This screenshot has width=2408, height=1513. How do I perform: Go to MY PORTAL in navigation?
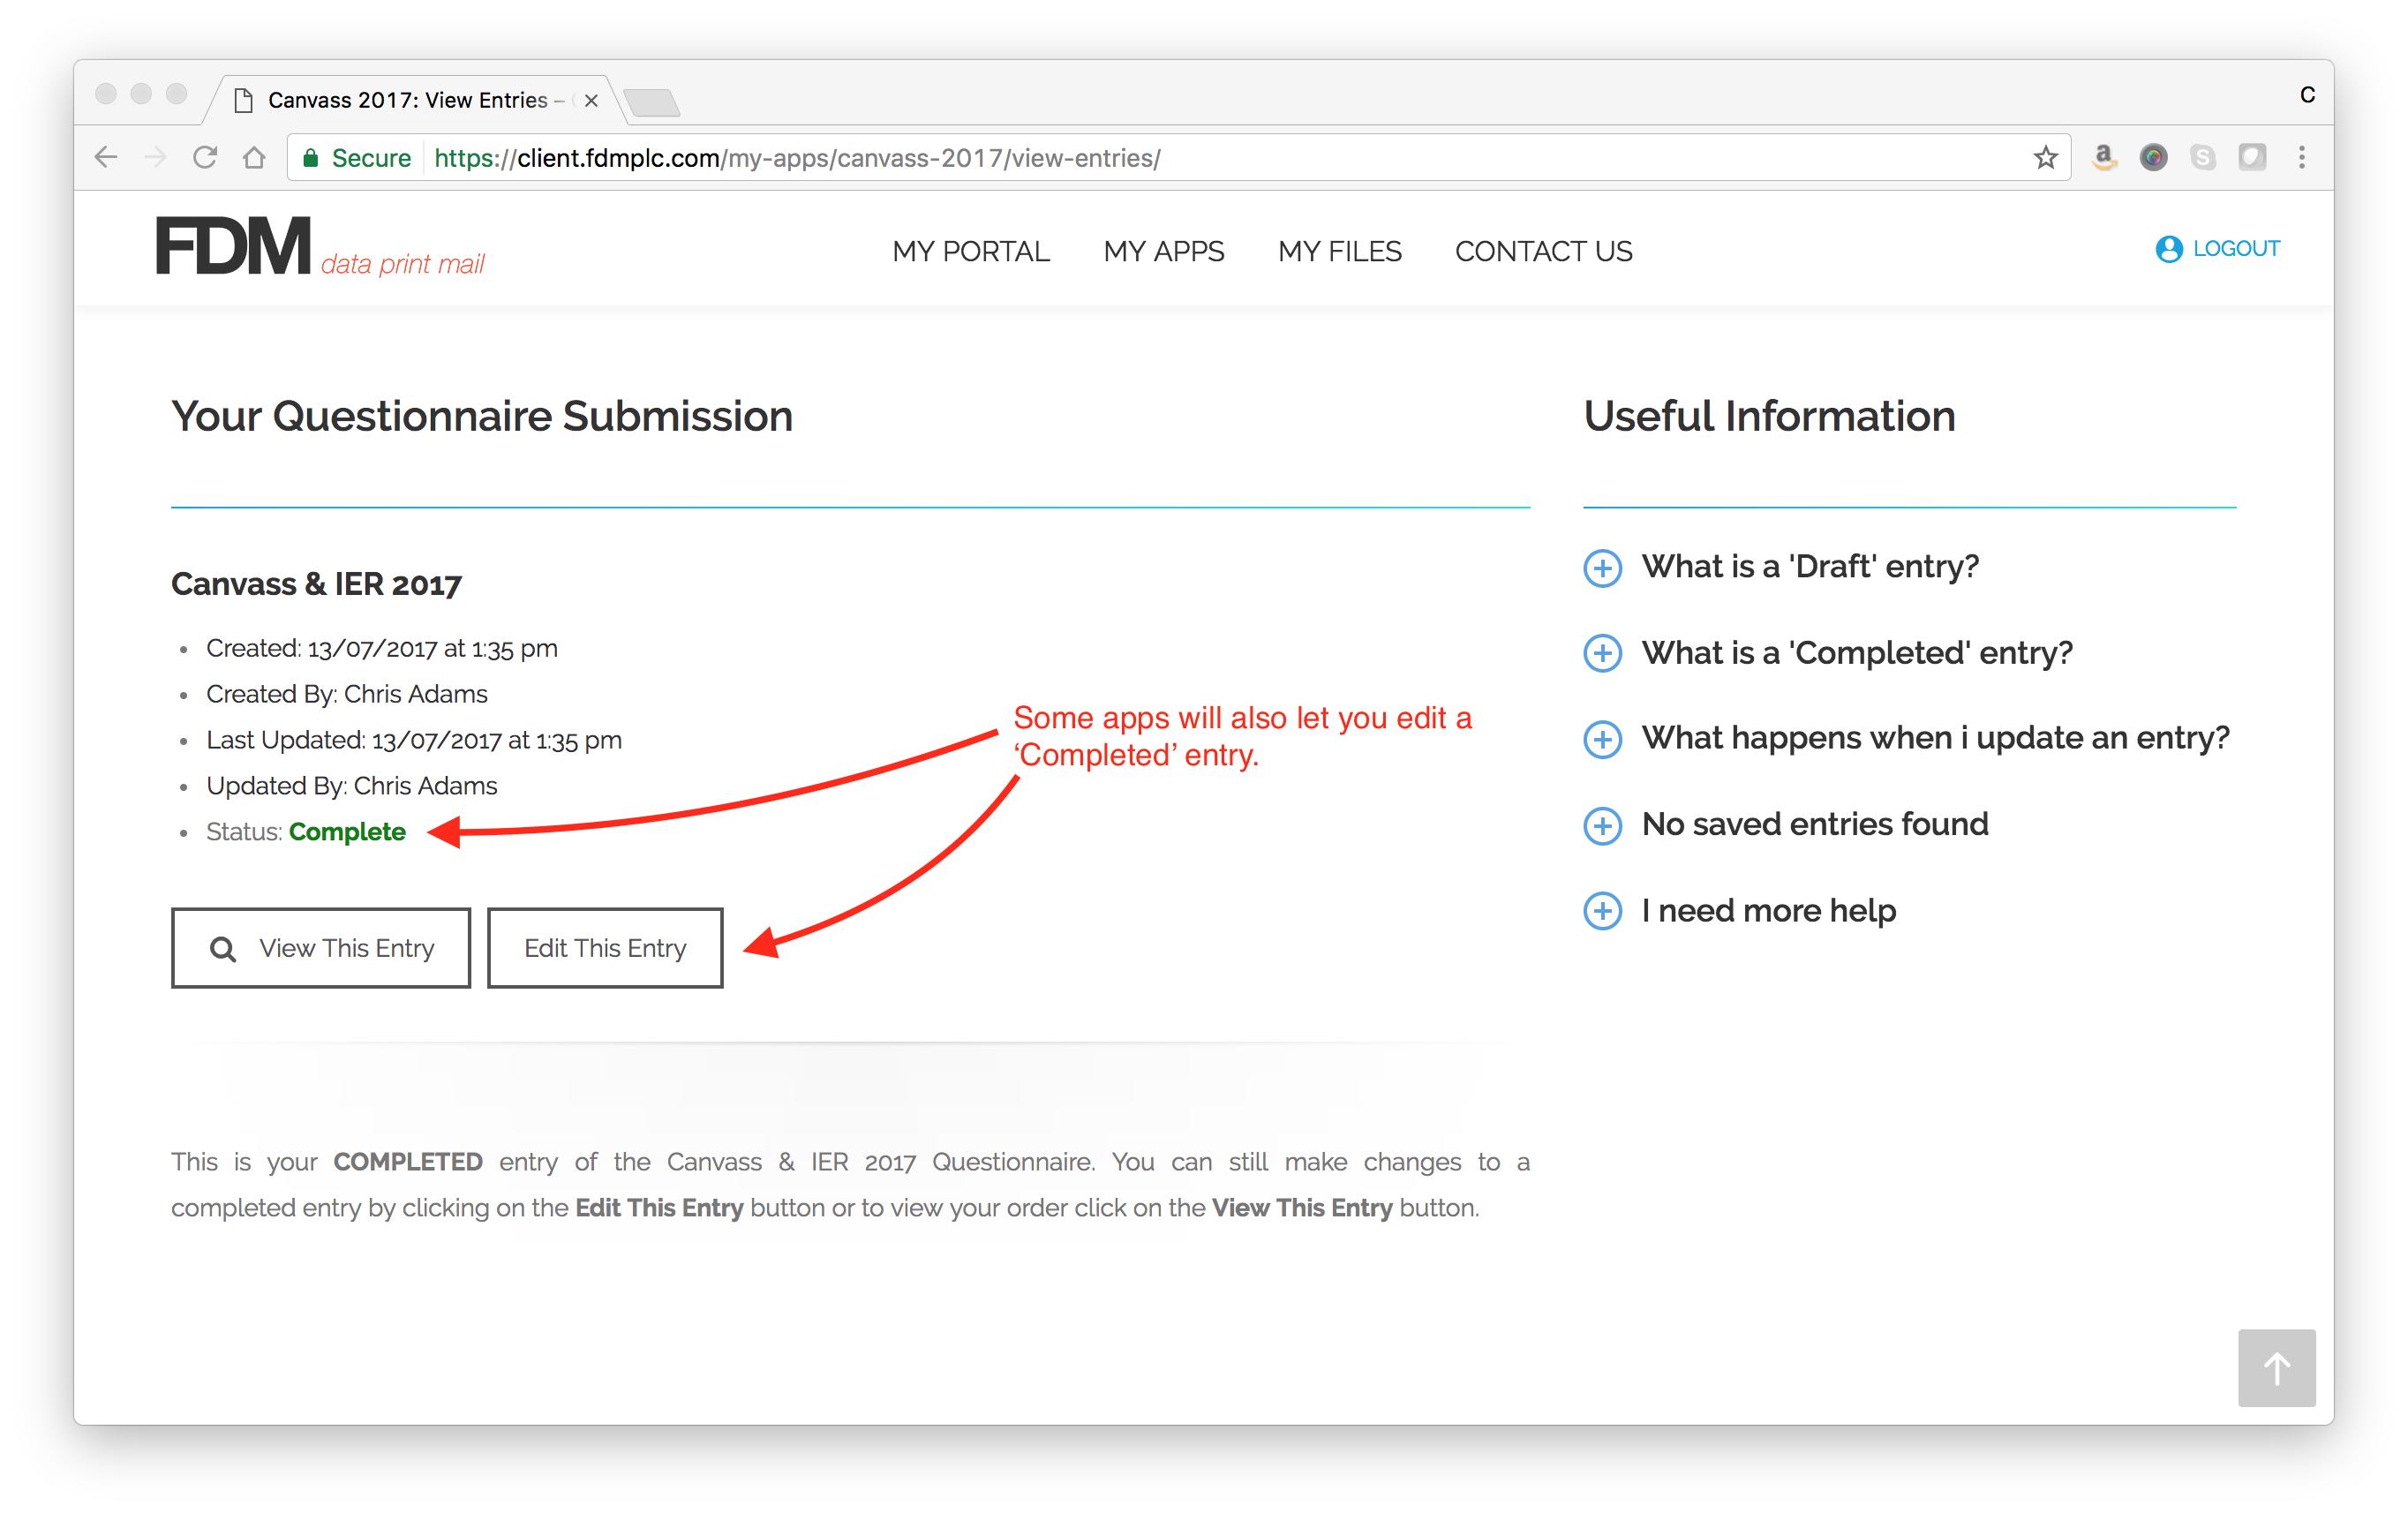(970, 251)
